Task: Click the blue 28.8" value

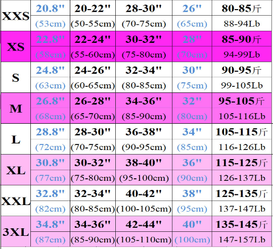Action: 50,132
